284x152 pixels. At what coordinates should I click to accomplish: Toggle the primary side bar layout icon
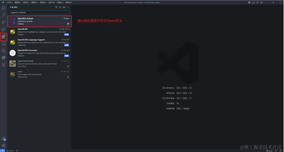250,2
